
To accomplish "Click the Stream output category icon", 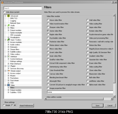I will pyautogui.click(x=9, y=71).
